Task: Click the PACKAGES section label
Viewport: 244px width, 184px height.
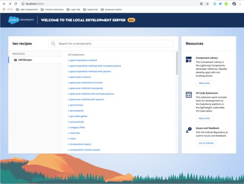Action: point(19,54)
